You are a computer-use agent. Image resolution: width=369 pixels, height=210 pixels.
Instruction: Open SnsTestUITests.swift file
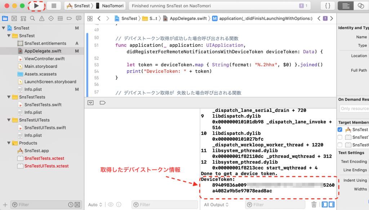pyautogui.click(x=45, y=128)
